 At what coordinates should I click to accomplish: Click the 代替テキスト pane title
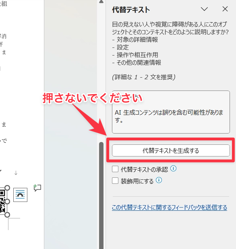point(131,10)
